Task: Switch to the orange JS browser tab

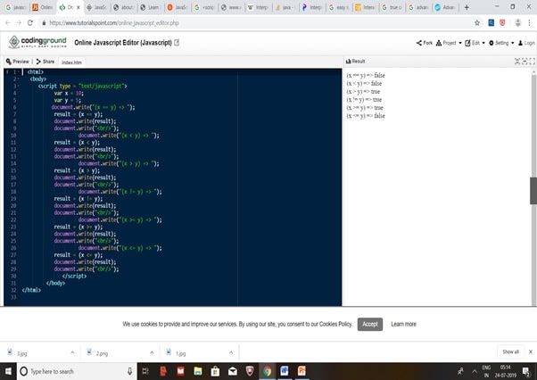Action: tap(43, 7)
